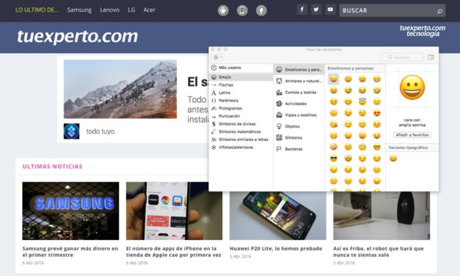Open the Samsung neon sign article thumbnail

(70, 211)
